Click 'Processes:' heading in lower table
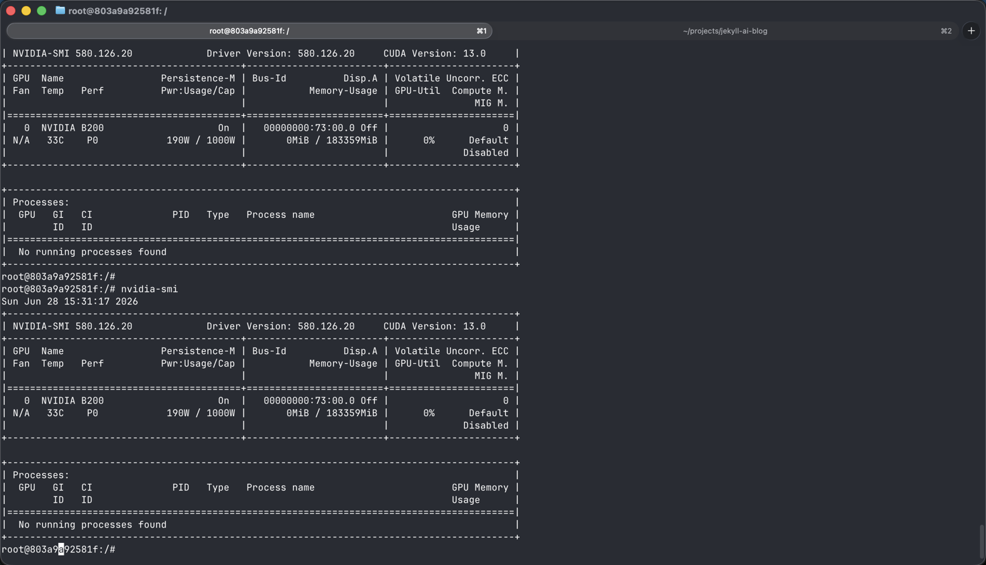Screen dimensions: 986x565 coord(41,475)
